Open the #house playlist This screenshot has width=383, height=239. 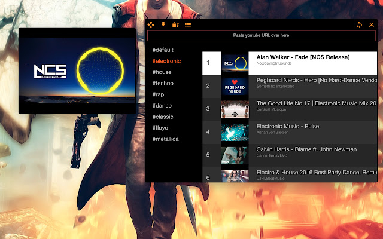click(162, 72)
